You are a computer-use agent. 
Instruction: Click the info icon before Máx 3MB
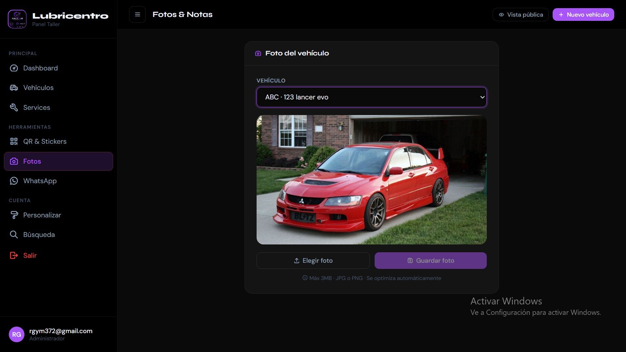[305, 278]
